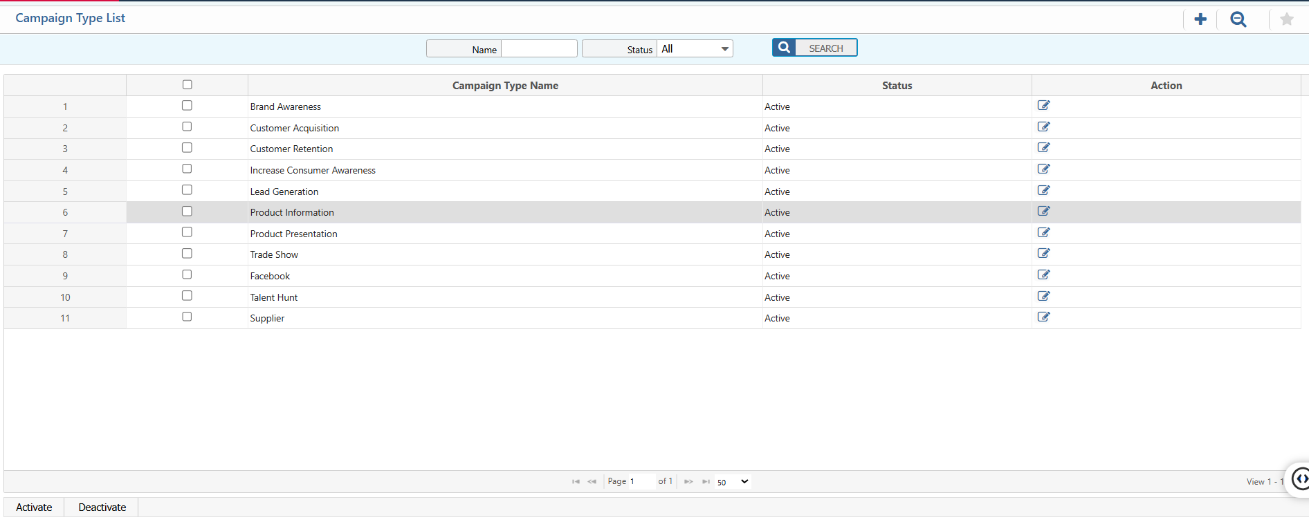Open the Status filter dropdown

(x=695, y=49)
